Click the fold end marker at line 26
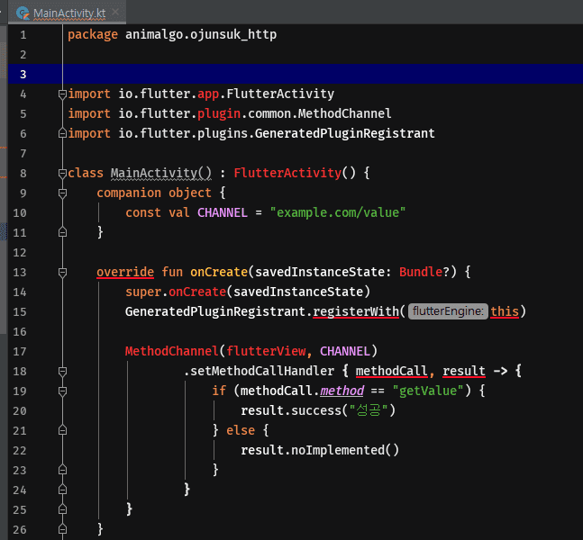Viewport: 583px width, 540px height. 62,529
